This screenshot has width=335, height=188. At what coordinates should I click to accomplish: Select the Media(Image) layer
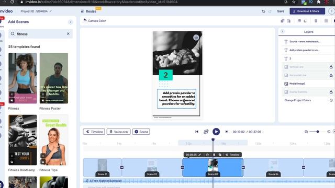click(308, 84)
